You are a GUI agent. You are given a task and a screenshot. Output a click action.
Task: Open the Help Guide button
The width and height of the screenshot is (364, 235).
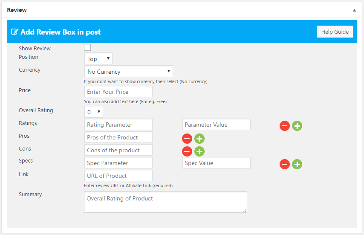pyautogui.click(x=335, y=32)
